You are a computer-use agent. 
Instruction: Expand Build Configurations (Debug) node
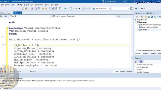137,25
